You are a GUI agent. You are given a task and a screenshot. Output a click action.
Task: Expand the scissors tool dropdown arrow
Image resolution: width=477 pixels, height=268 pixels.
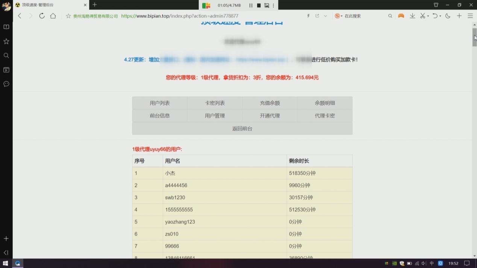[428, 16]
